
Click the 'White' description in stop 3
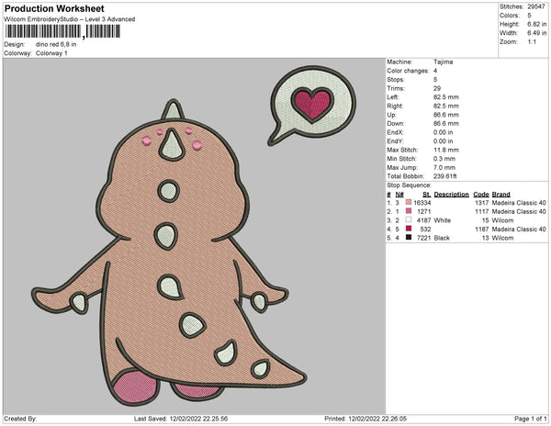[x=442, y=220]
